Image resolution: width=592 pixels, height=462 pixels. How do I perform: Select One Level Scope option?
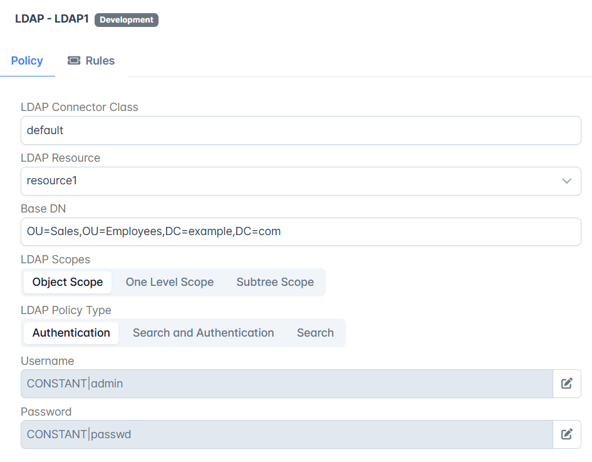(170, 282)
